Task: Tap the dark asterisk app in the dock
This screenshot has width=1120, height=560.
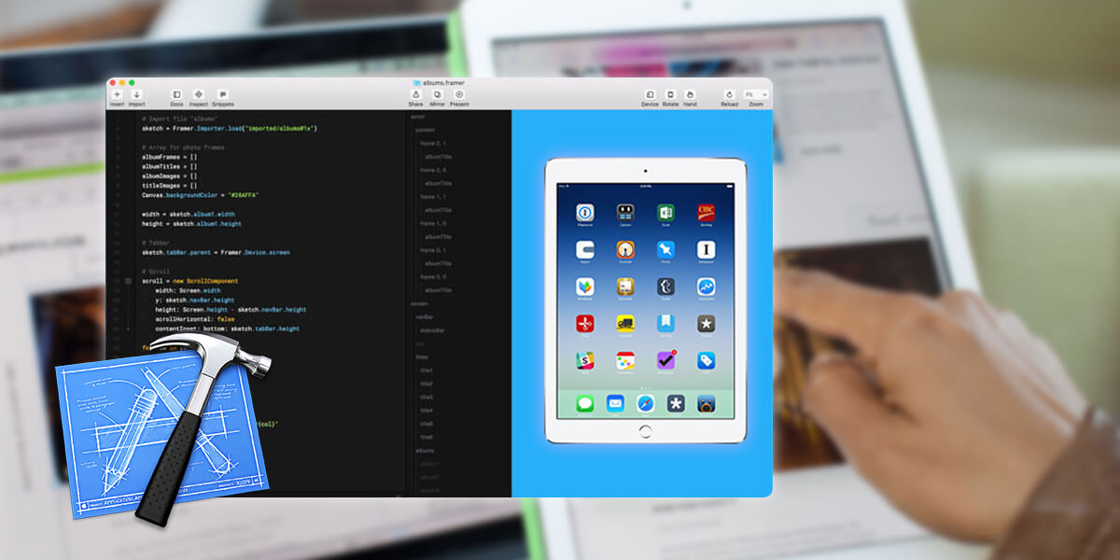Action: 676,403
